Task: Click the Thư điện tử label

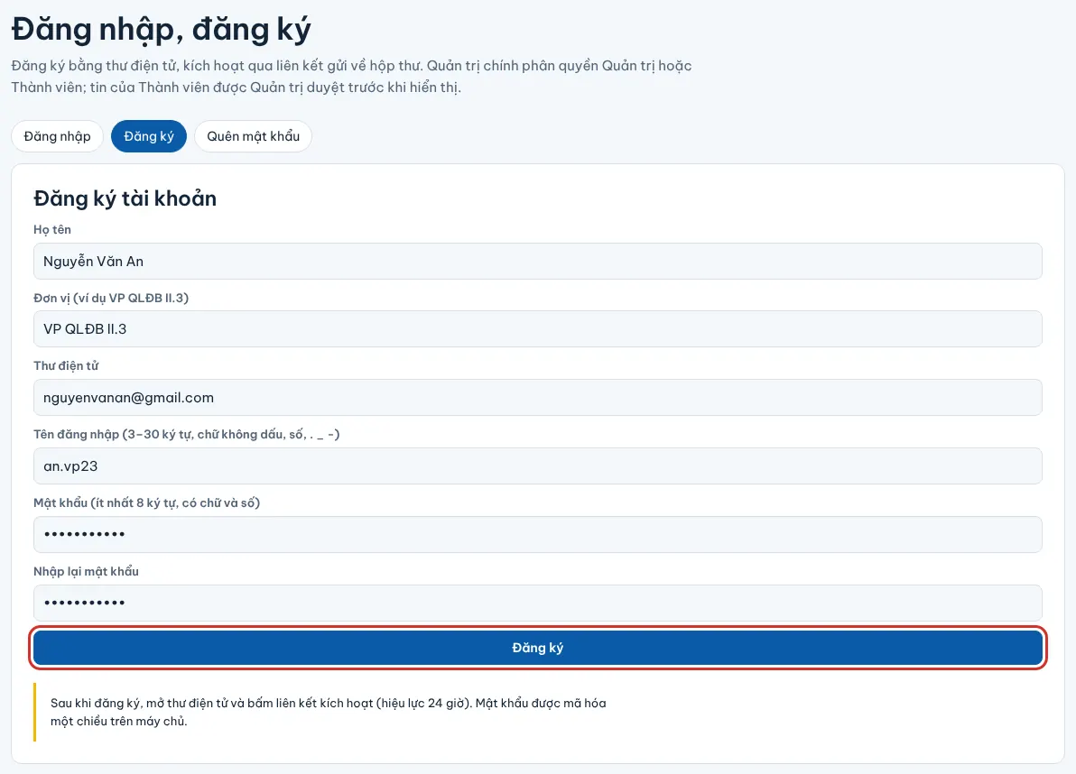Action: [x=66, y=366]
